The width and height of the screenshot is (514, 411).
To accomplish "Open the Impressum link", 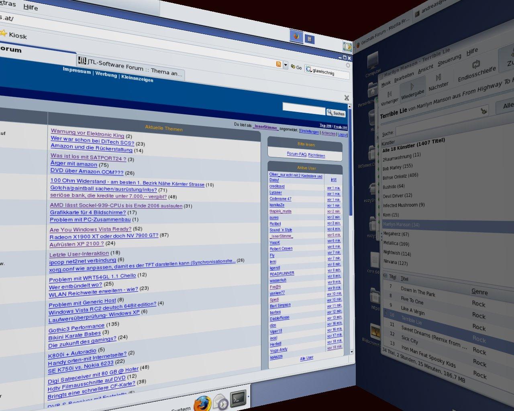I will click(x=77, y=70).
